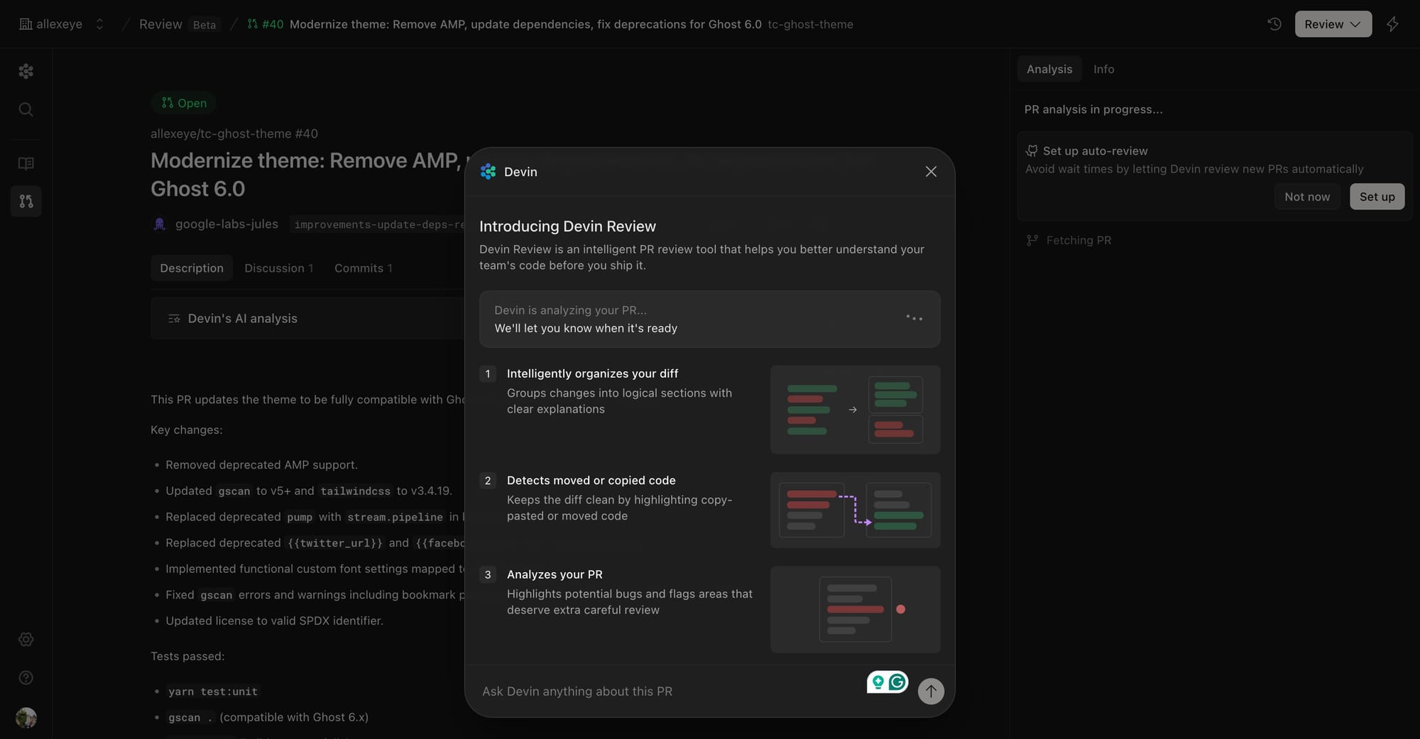Close the Devin introduction dialog
The image size is (1420, 739).
click(x=931, y=172)
